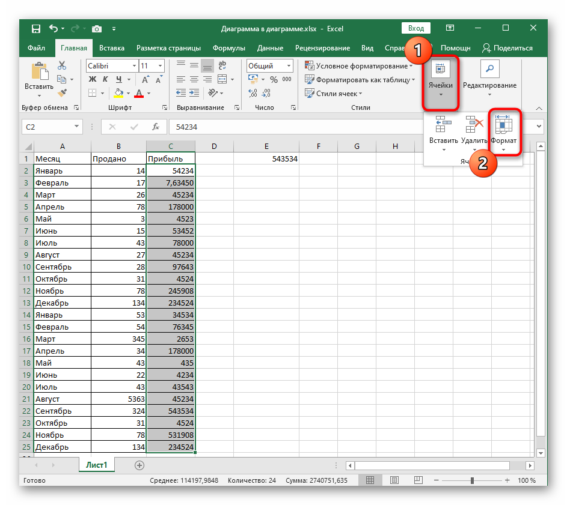Add a new sheet with plus icon
This screenshot has height=505, width=567.
coord(139,465)
